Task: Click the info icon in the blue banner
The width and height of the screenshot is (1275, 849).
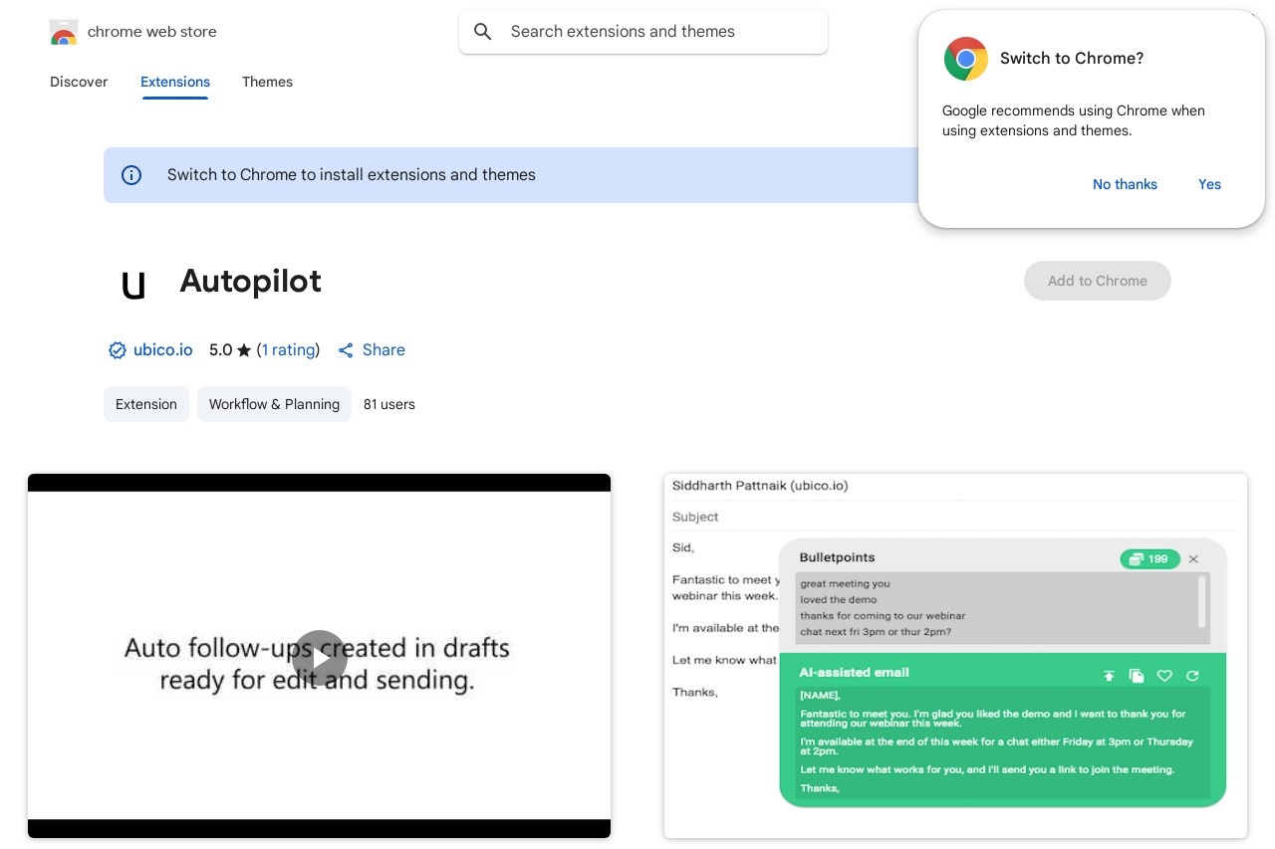Action: pyautogui.click(x=131, y=175)
